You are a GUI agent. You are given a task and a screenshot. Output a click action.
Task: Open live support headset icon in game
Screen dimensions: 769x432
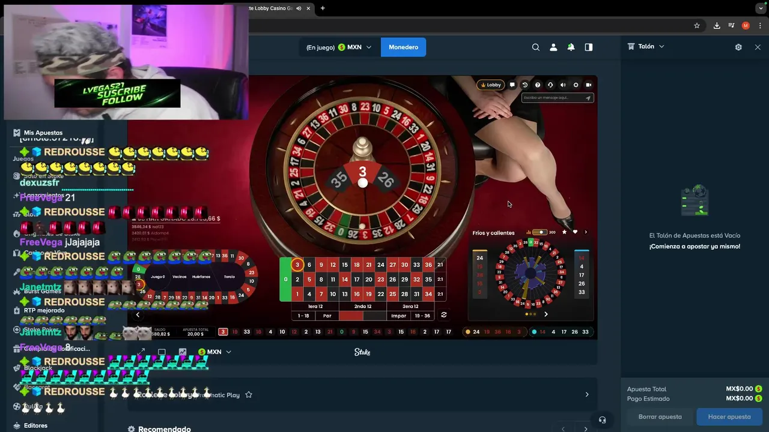[x=550, y=85]
